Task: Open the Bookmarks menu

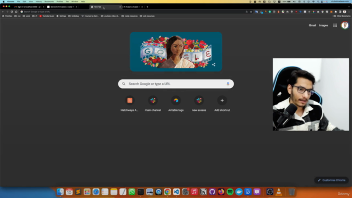Action: point(49,2)
